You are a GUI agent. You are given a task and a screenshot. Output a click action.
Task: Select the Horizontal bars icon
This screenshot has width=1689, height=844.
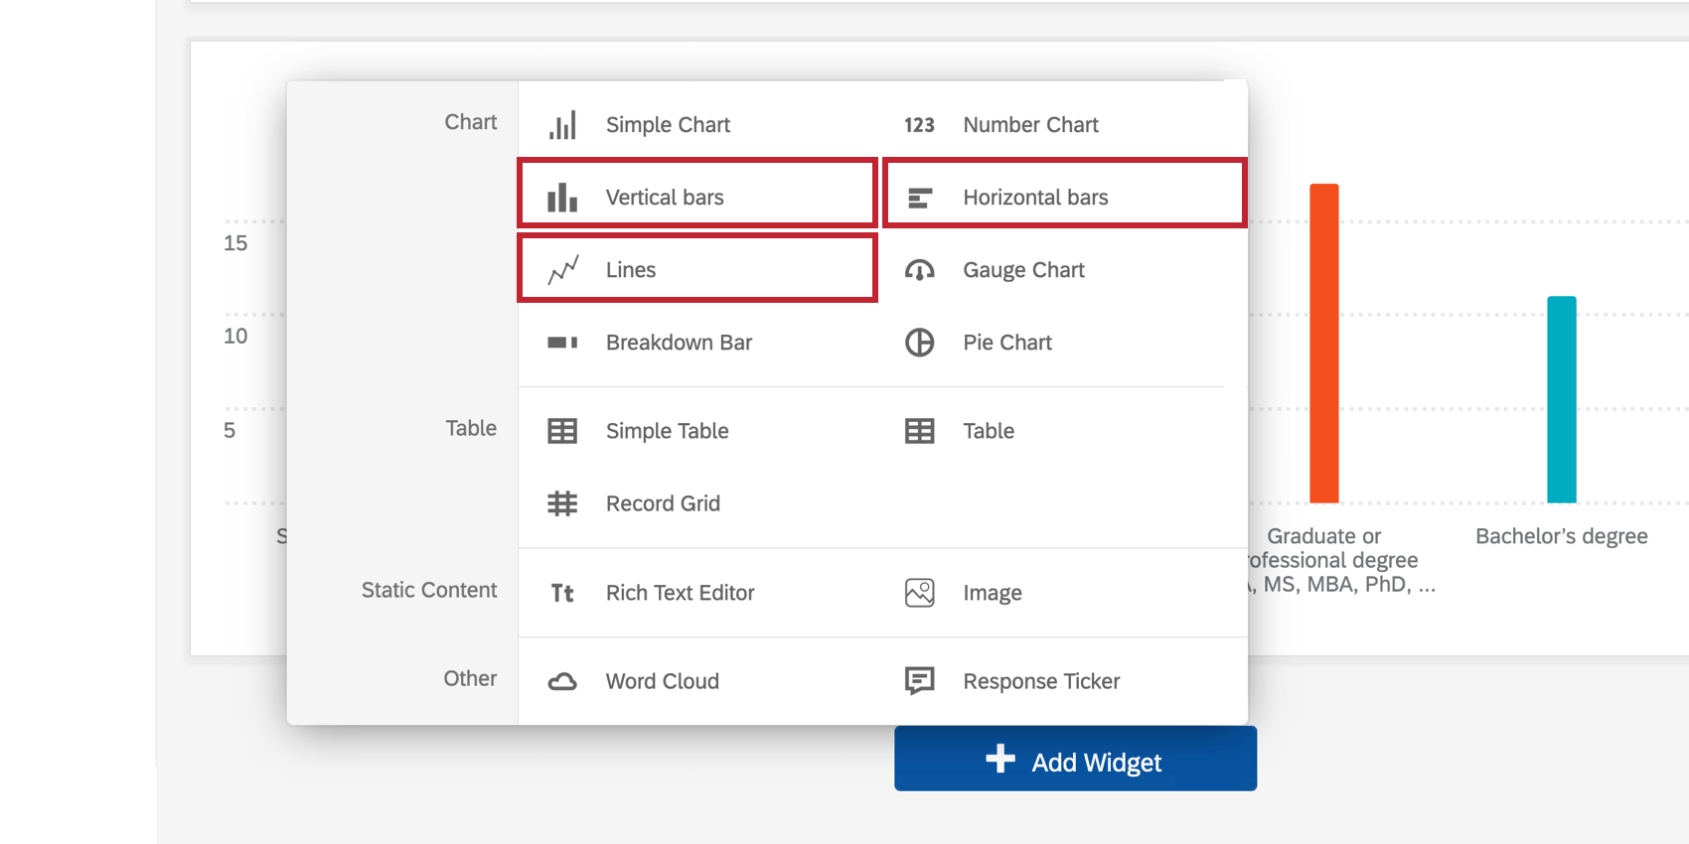click(919, 198)
